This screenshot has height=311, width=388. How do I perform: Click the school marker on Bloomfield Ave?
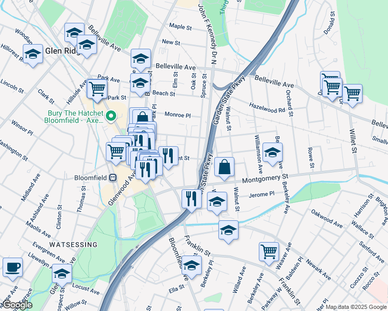point(191,267)
